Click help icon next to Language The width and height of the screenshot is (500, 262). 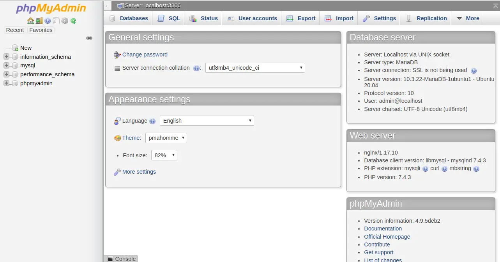tap(152, 121)
